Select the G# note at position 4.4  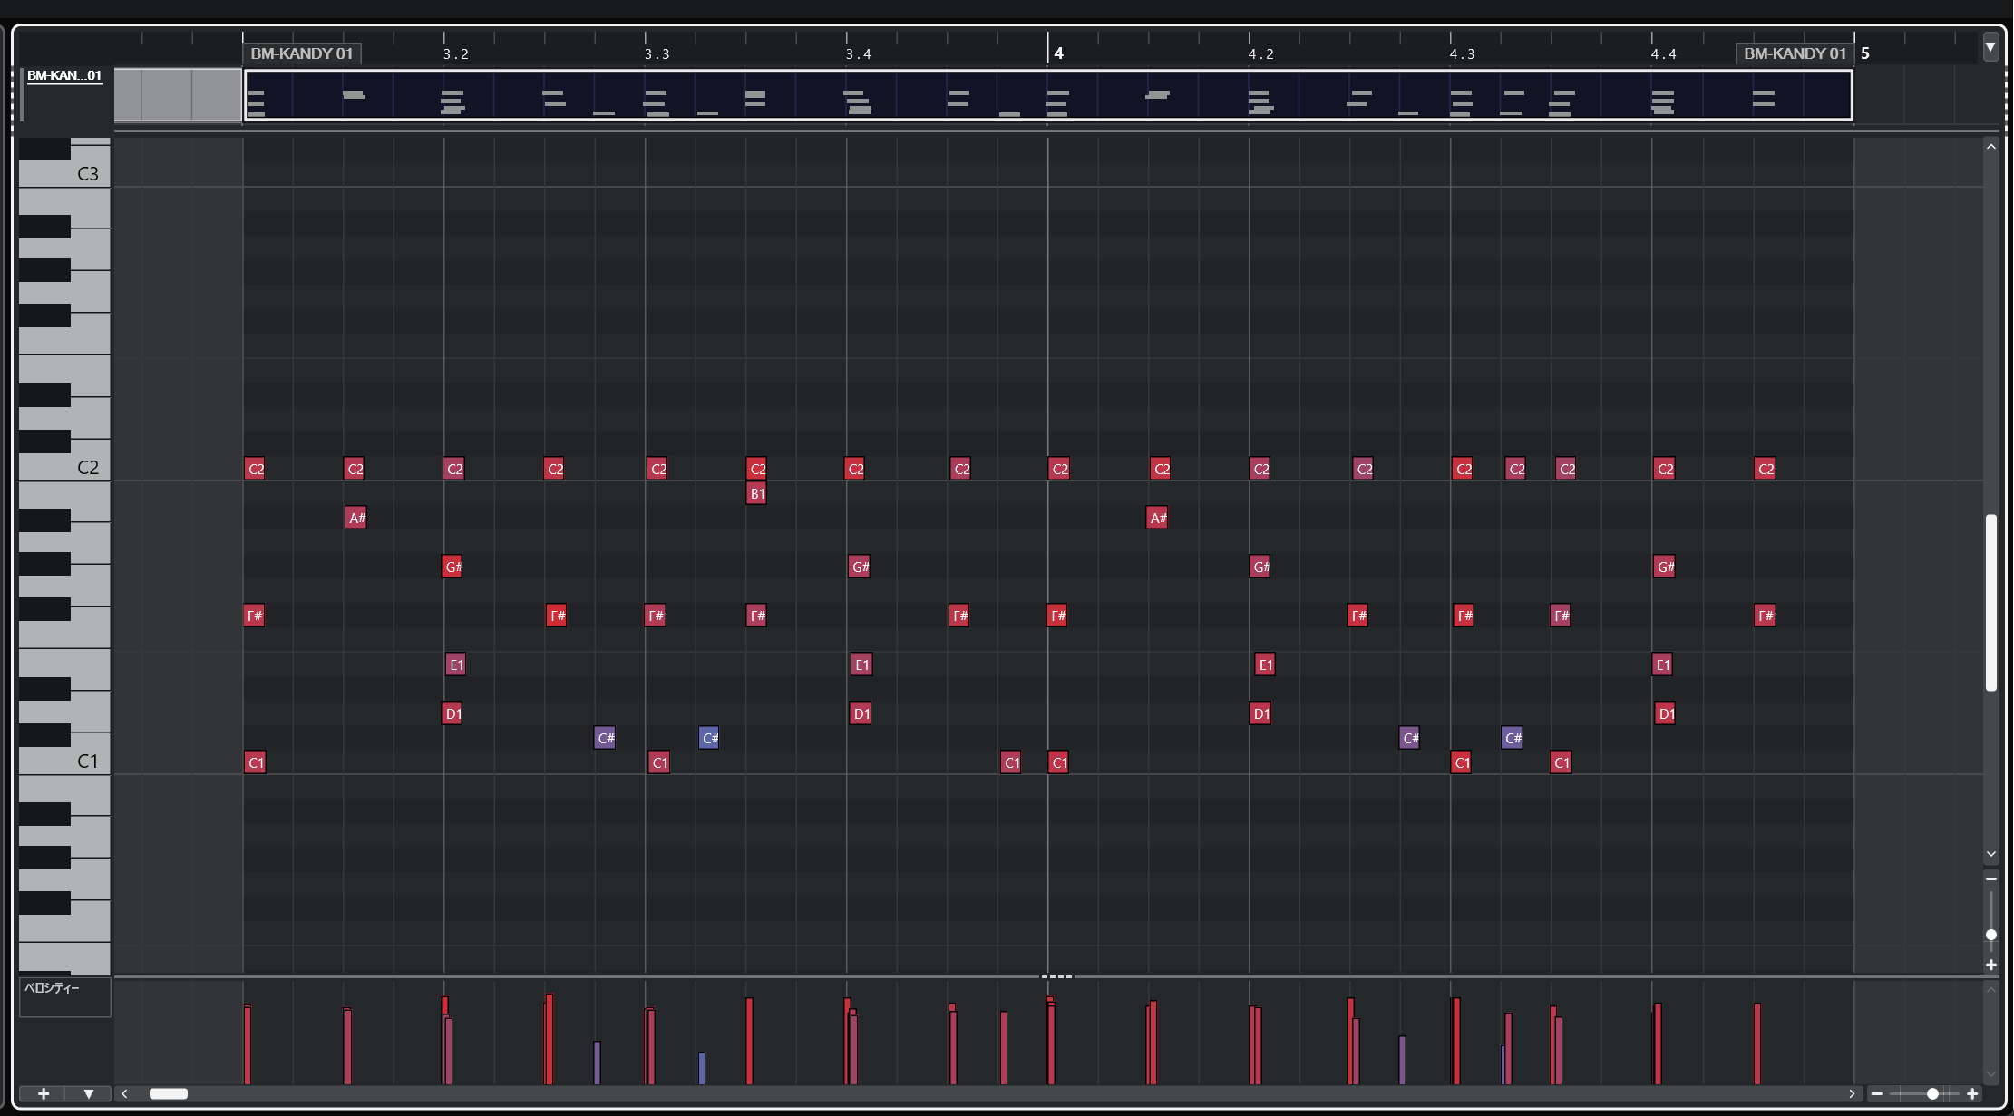(x=1664, y=567)
